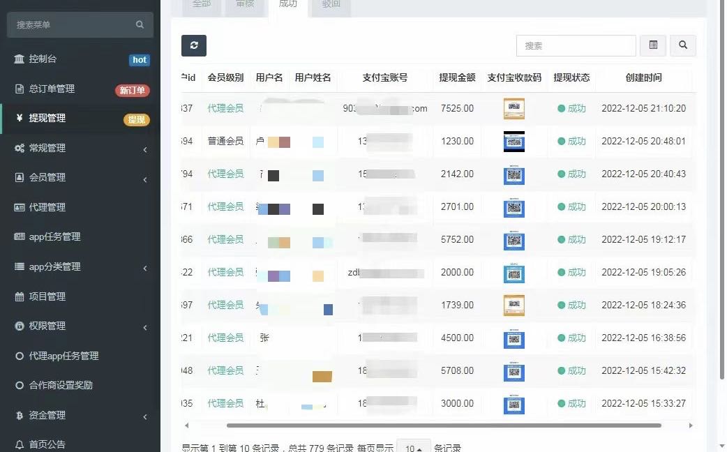Switch to the 成功 tab

287,4
